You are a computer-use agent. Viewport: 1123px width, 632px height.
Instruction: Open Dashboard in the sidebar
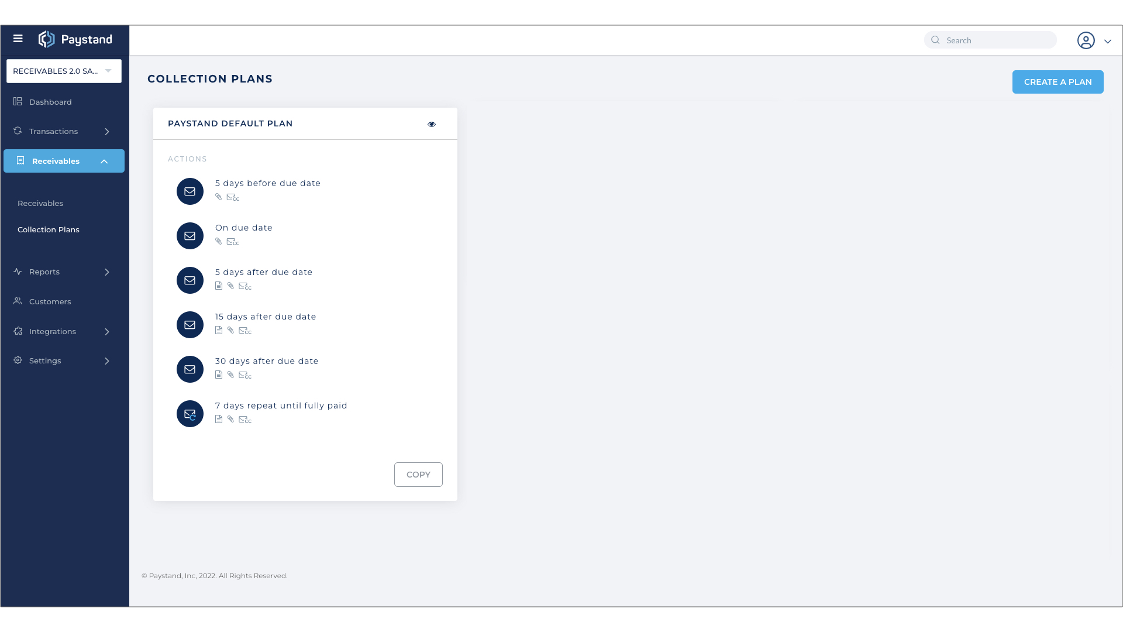[x=50, y=102]
